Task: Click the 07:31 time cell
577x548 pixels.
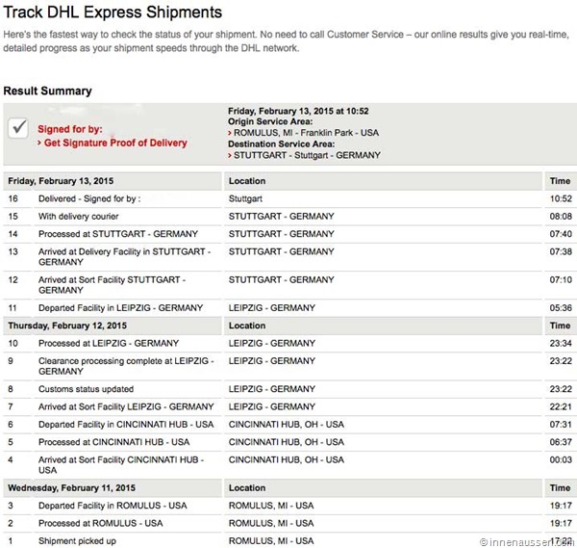Action: tap(561, 424)
